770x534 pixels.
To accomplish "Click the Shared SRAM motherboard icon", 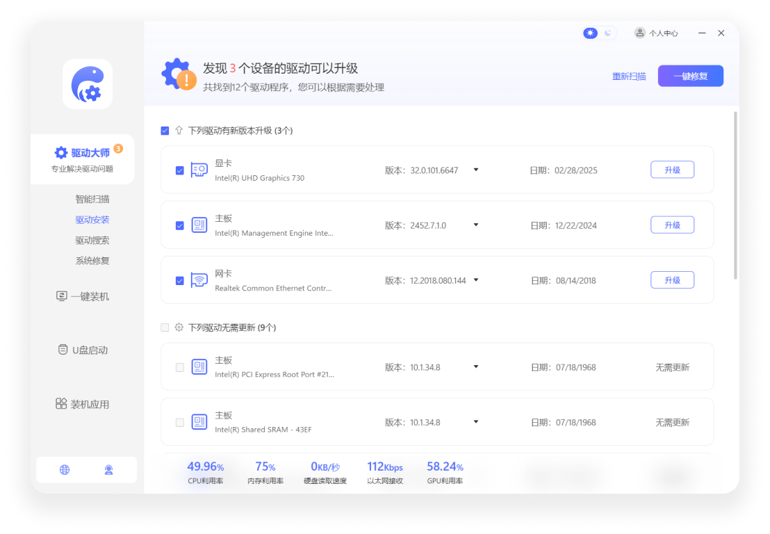I will [199, 421].
